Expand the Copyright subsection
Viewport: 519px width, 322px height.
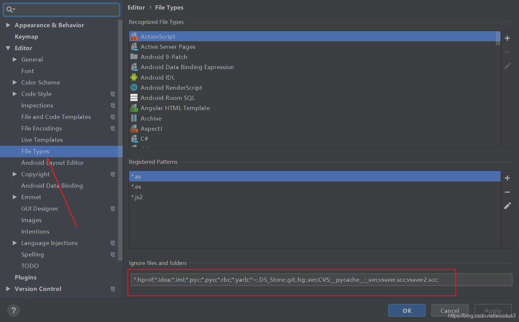[x=15, y=174]
